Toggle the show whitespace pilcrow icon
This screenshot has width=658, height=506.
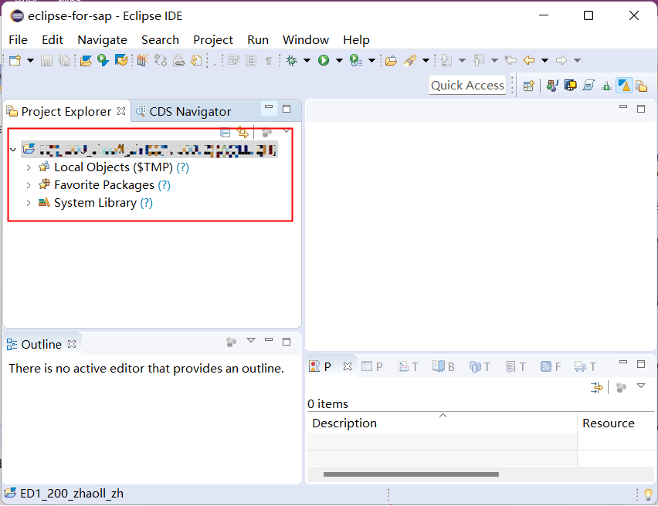[x=269, y=61]
